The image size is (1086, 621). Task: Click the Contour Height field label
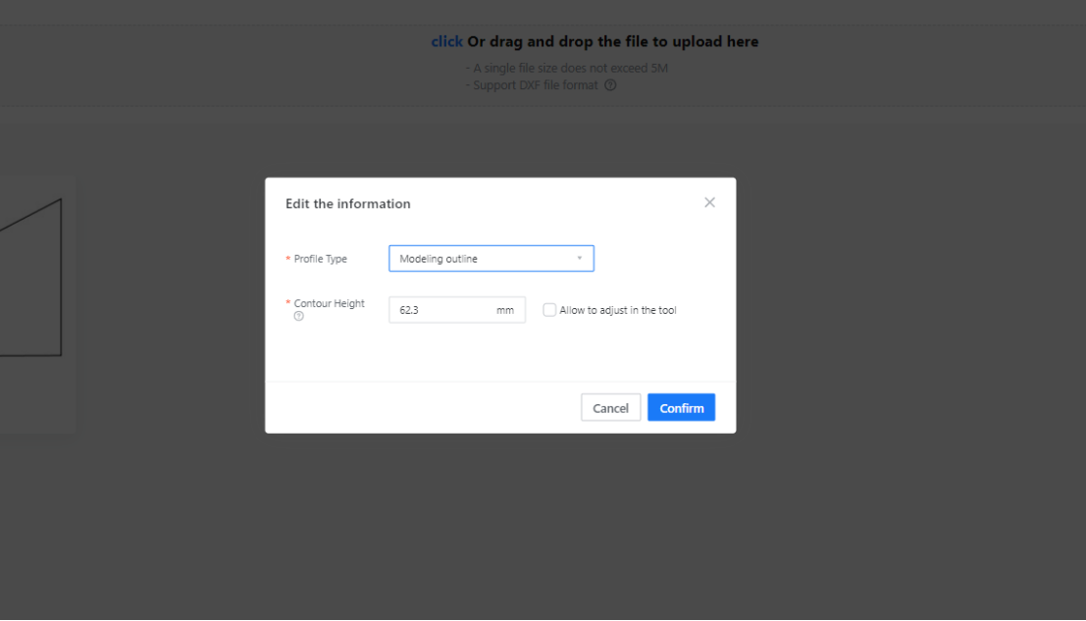[x=330, y=304]
